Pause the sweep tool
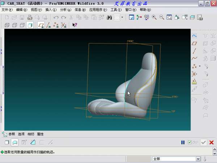This screenshot has width=217, height=163. [x=183, y=142]
